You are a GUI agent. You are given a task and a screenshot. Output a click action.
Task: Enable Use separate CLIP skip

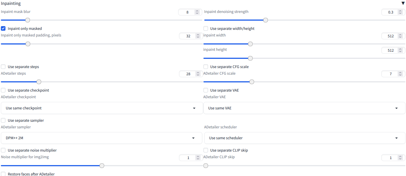coord(206,150)
